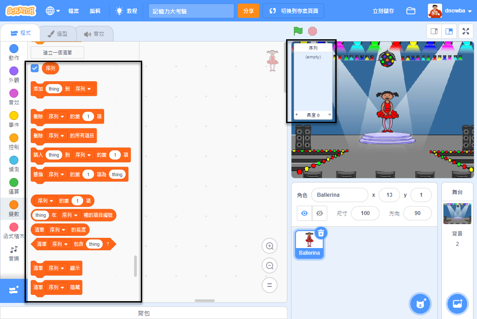Click the project title input field
Screen dimensions: 477x319
tap(191, 10)
